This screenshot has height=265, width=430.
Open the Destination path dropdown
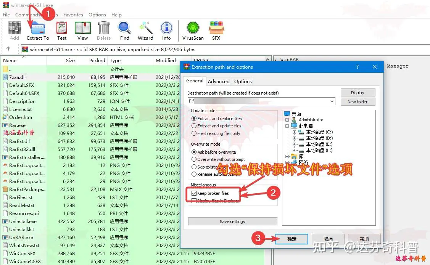332,101
